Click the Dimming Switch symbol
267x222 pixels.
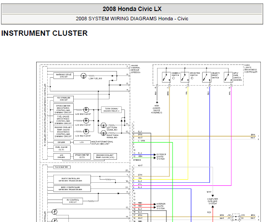point(166,78)
